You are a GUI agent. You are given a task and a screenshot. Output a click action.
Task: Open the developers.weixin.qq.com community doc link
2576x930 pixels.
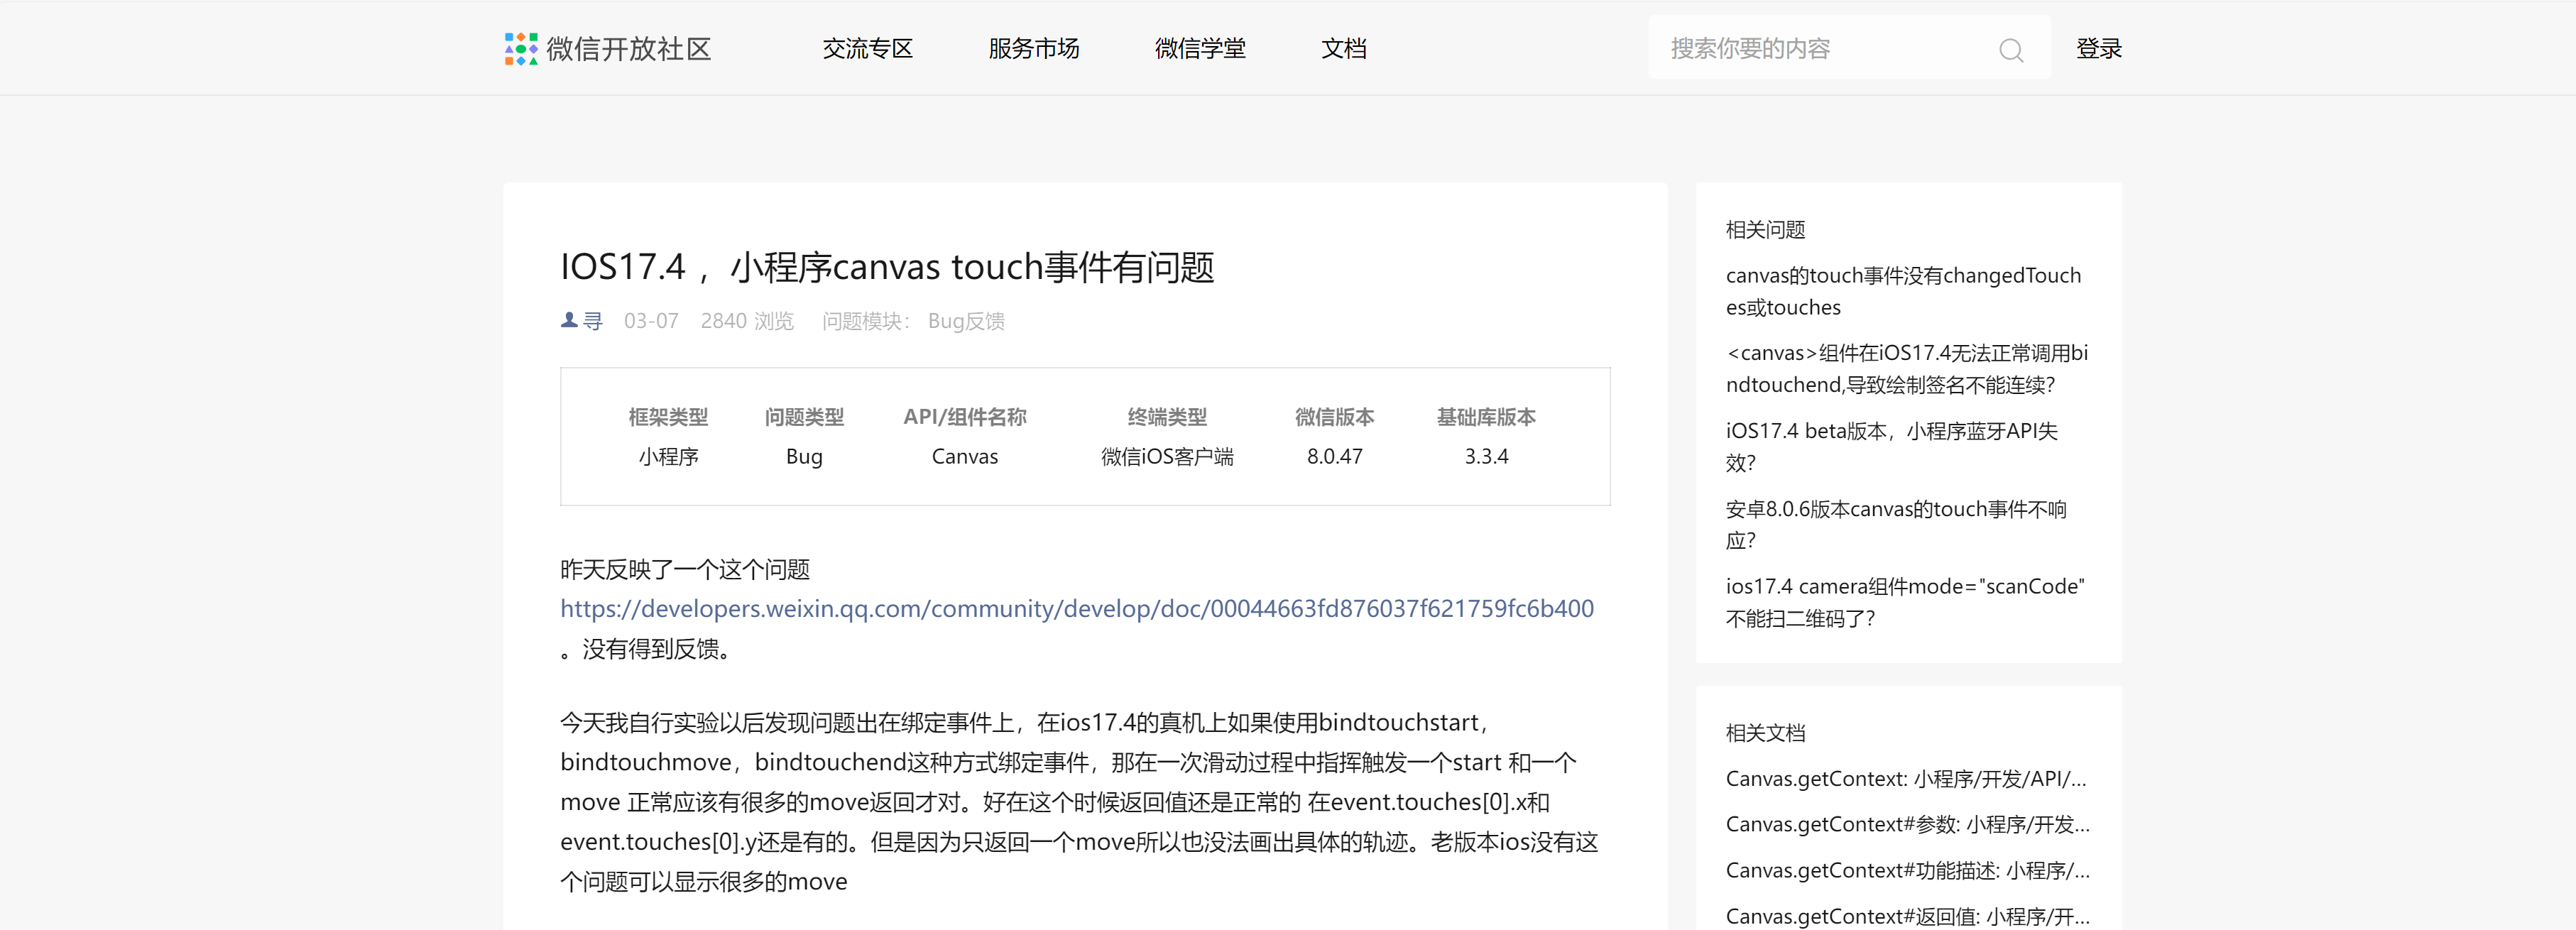[x=1076, y=609]
